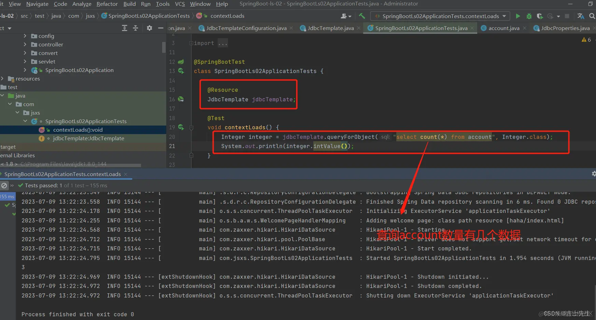Click the src breadcrumb
The height and width of the screenshot is (320, 596).
coord(24,16)
